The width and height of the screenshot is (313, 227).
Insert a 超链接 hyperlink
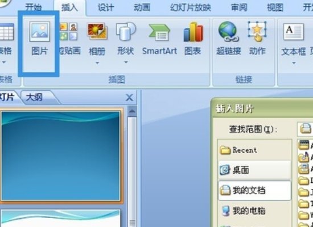[x=229, y=39]
